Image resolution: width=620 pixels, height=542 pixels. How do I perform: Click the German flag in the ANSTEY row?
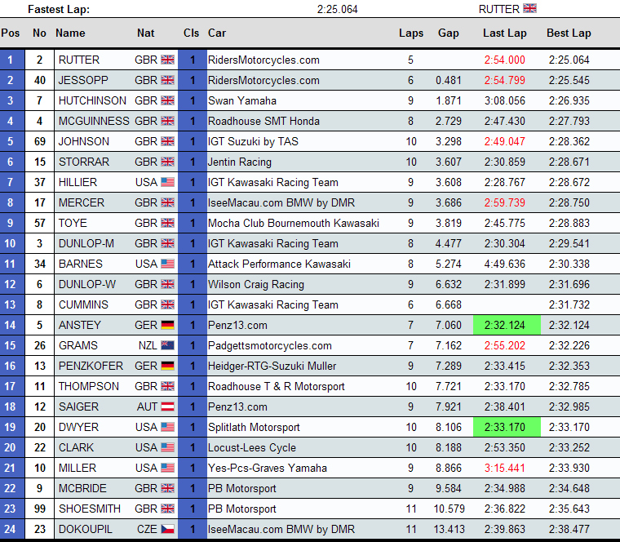(168, 325)
